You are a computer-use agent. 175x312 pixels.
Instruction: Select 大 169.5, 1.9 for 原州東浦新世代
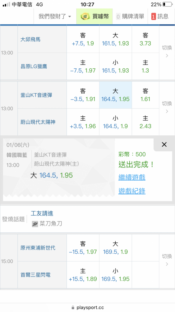click(x=115, y=248)
